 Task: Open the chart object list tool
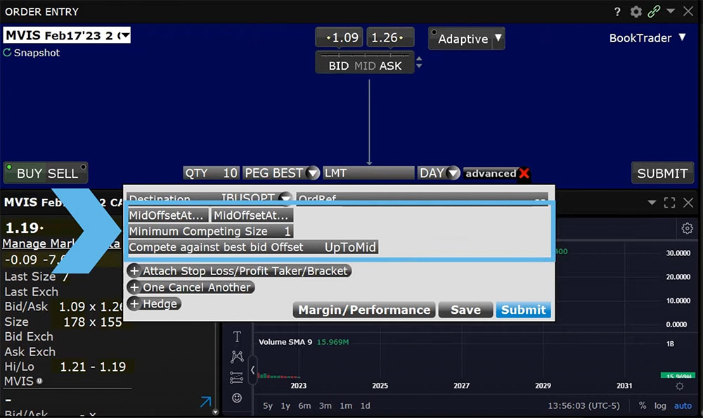(237, 378)
